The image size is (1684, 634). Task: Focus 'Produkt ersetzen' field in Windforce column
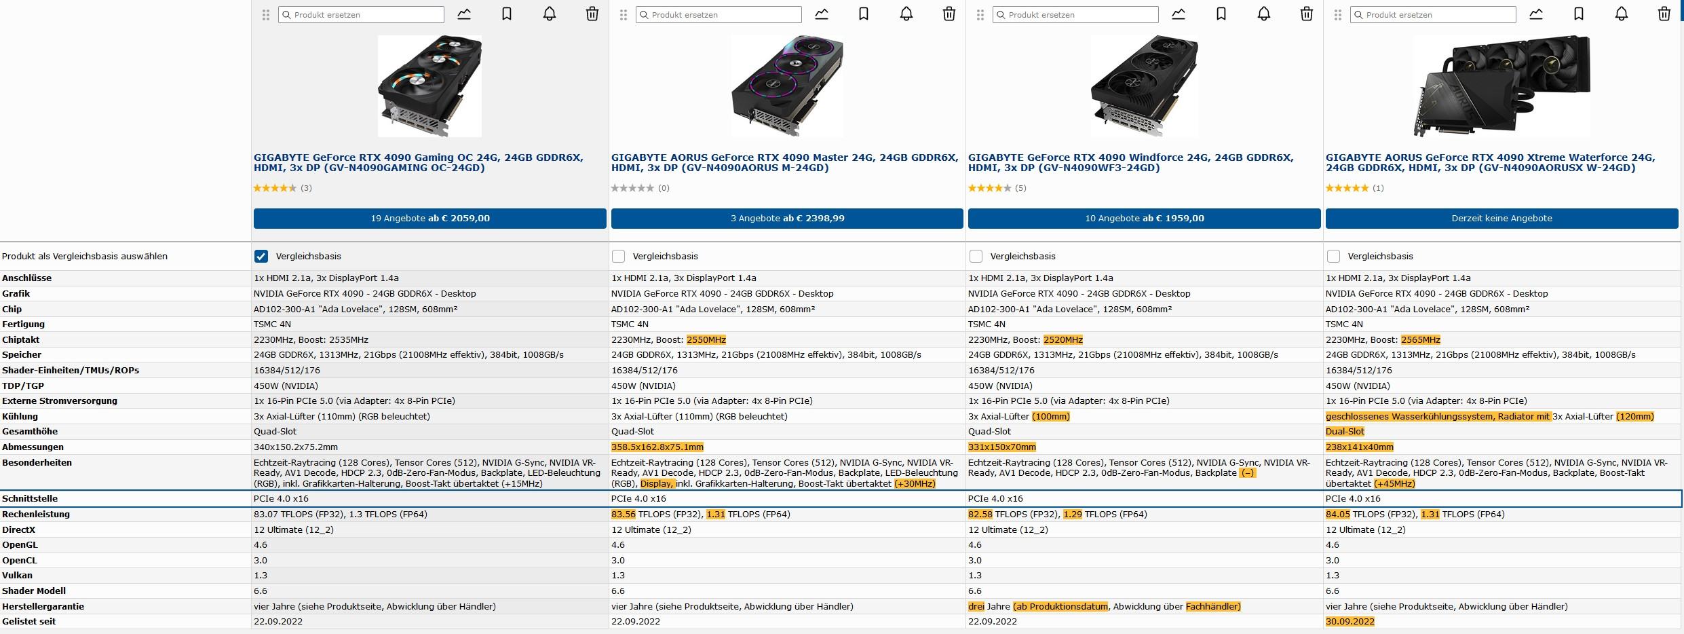point(1075,15)
